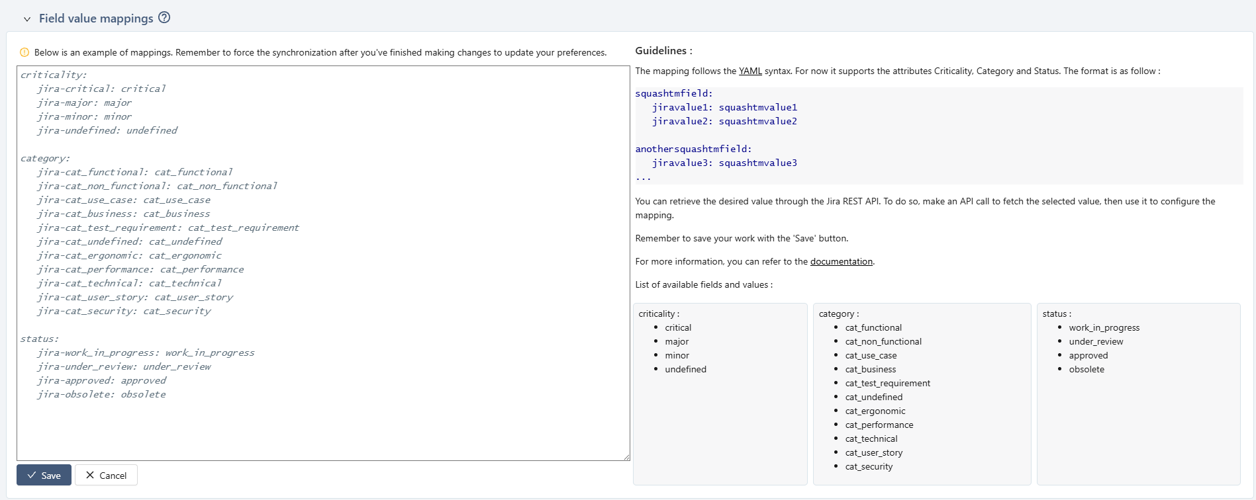The image size is (1256, 500).
Task: Click the 'jira-obsolete: obsolete' editor line
Action: coord(101,394)
